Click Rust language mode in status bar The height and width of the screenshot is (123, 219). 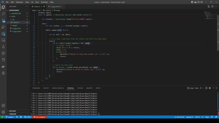pos(207,117)
